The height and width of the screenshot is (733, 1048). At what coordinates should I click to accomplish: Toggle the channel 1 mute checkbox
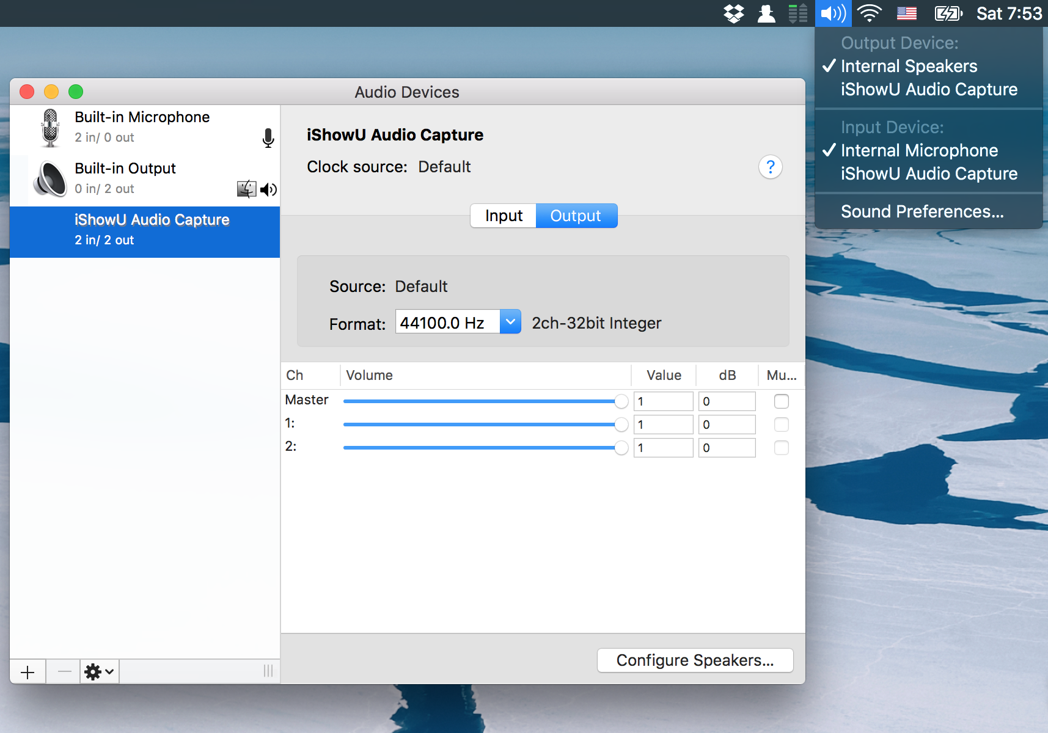coord(782,425)
